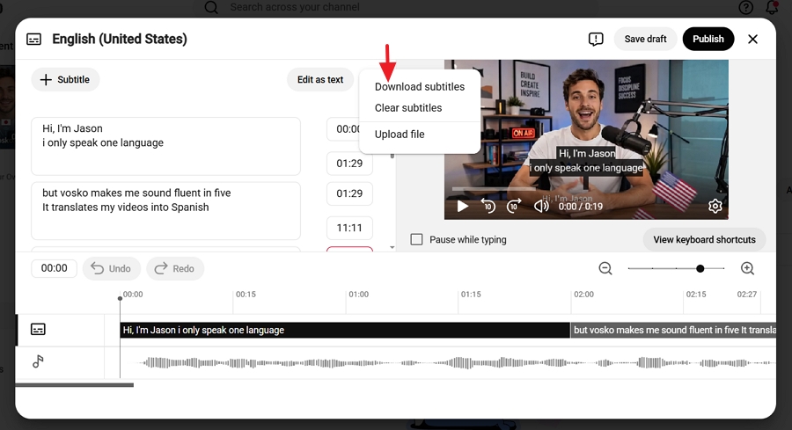792x430 pixels.
Task: Choose Upload file menu entry
Action: (x=400, y=135)
